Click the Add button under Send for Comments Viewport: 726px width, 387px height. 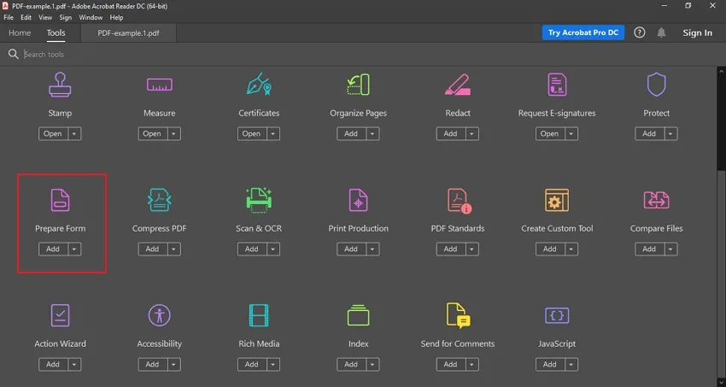(451, 365)
